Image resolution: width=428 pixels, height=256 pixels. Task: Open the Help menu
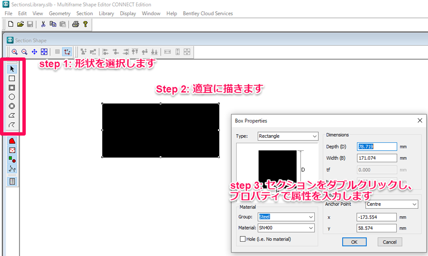(x=172, y=13)
